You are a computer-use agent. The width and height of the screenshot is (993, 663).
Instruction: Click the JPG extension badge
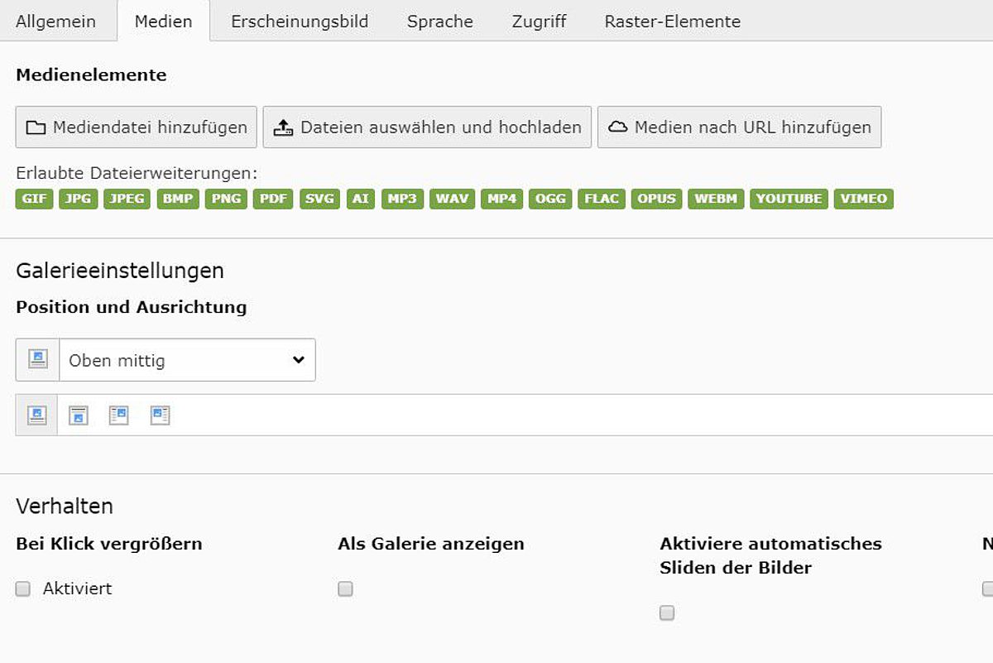click(x=79, y=199)
